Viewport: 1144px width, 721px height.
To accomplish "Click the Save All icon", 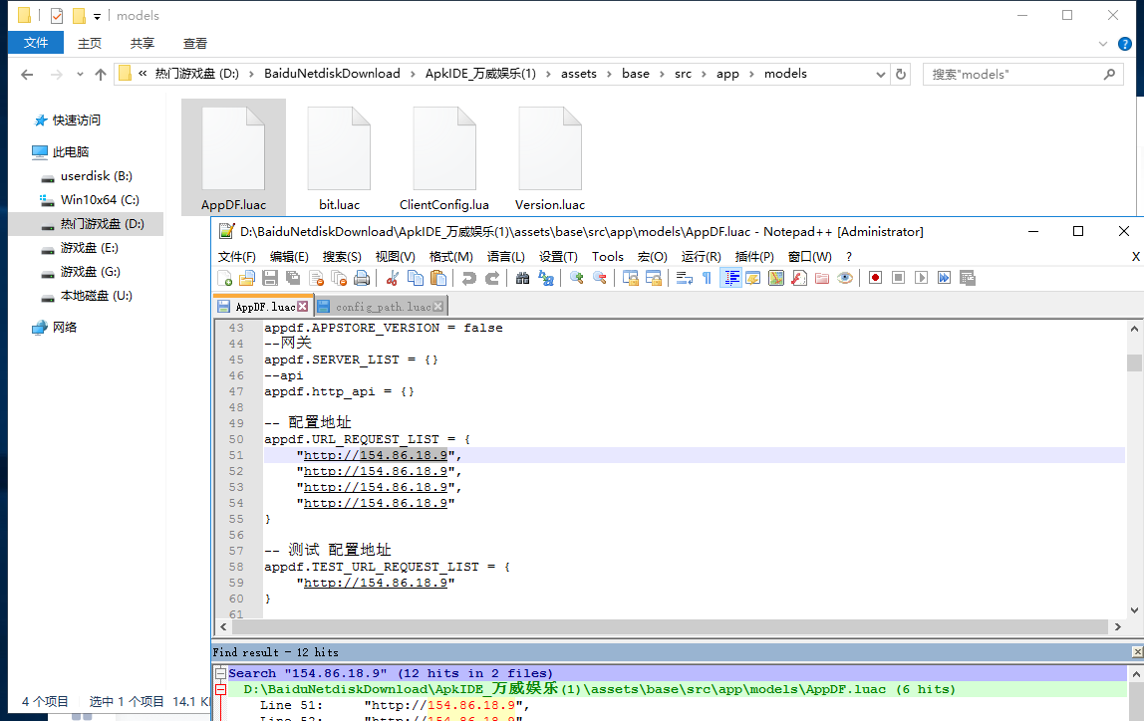I will point(293,278).
